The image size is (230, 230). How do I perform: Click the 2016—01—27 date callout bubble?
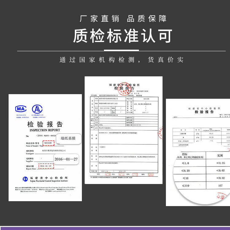66,159
